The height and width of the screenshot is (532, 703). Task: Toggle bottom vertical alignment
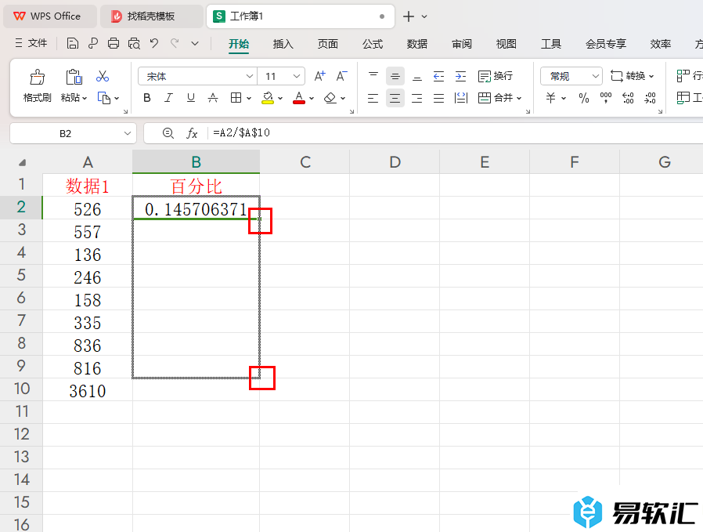pyautogui.click(x=417, y=76)
